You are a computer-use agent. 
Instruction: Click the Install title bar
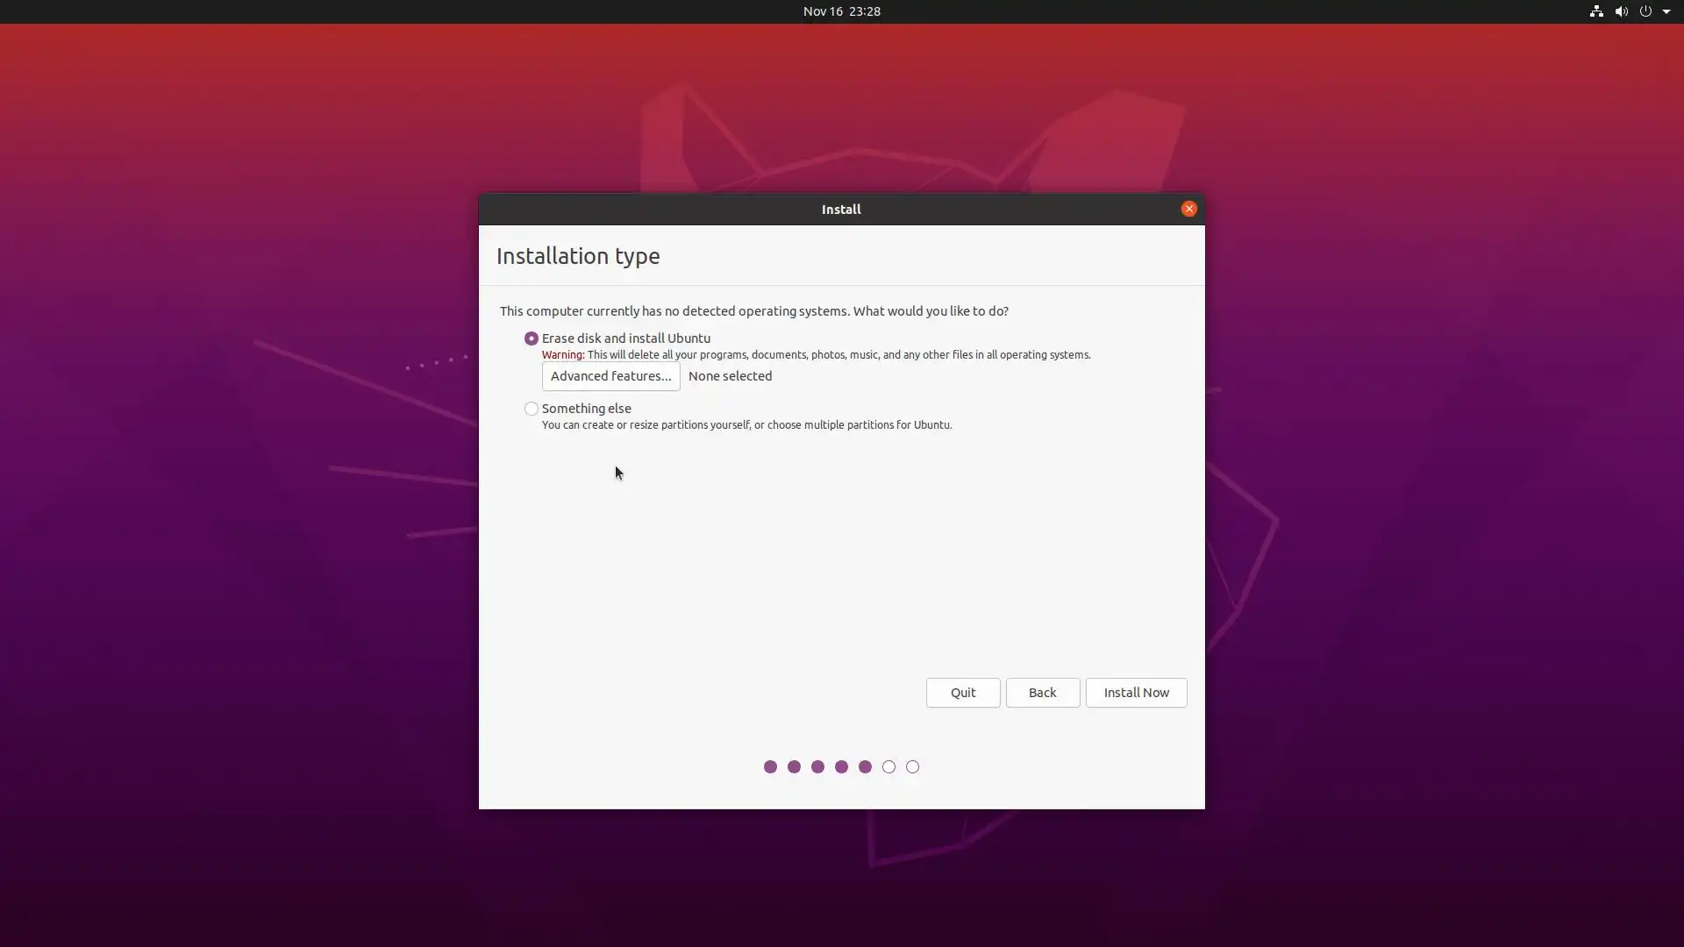point(840,210)
